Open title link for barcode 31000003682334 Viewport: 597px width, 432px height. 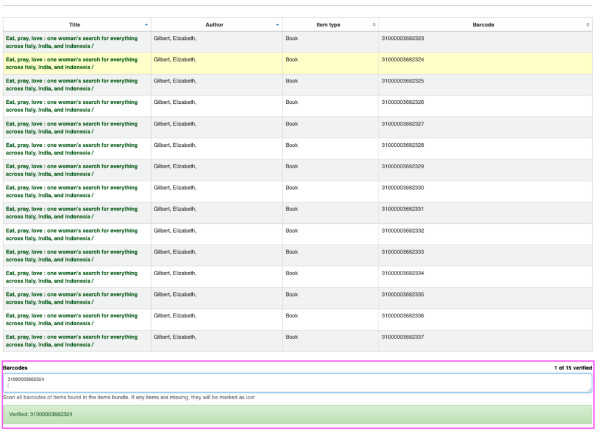(72, 277)
